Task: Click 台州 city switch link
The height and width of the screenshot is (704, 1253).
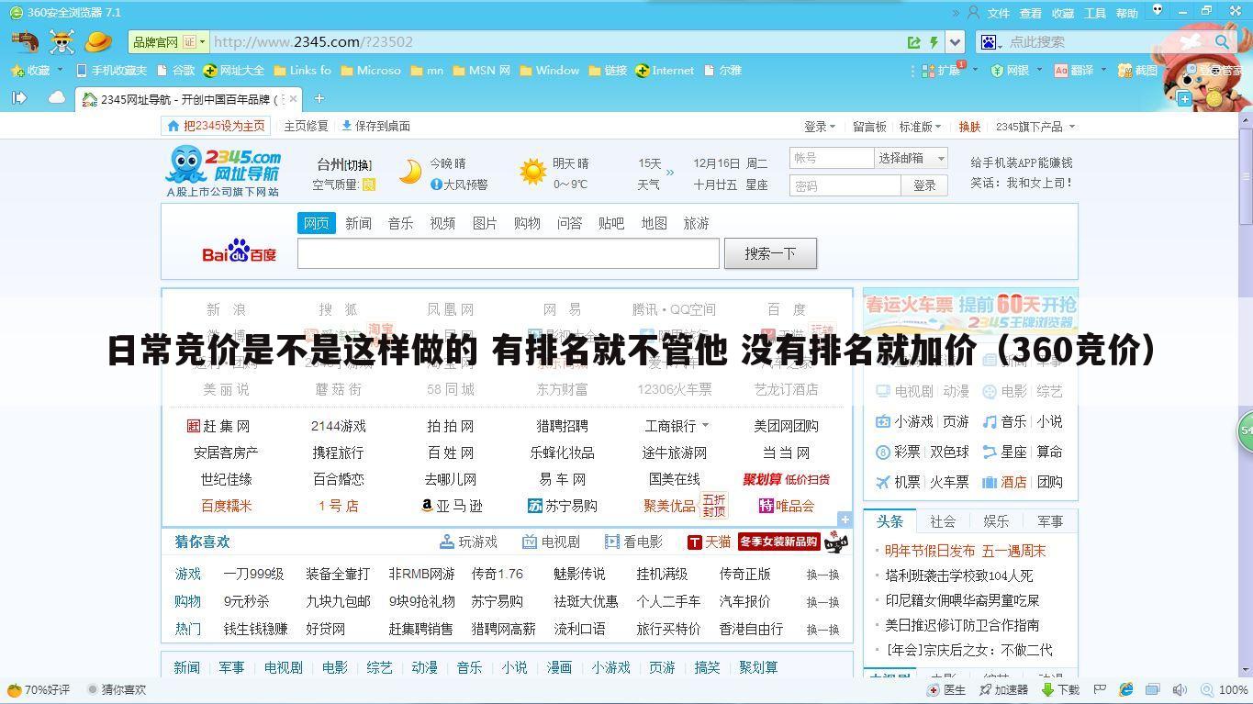Action: click(x=344, y=164)
